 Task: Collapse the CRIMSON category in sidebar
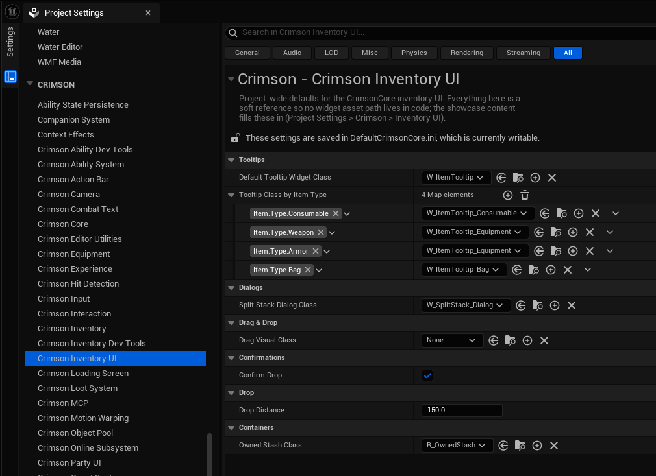(30, 84)
